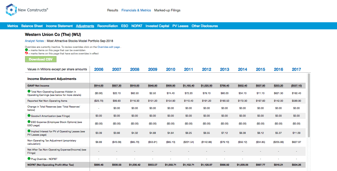Open the Other Disclosures tab
The image size is (337, 171).
pos(205,26)
